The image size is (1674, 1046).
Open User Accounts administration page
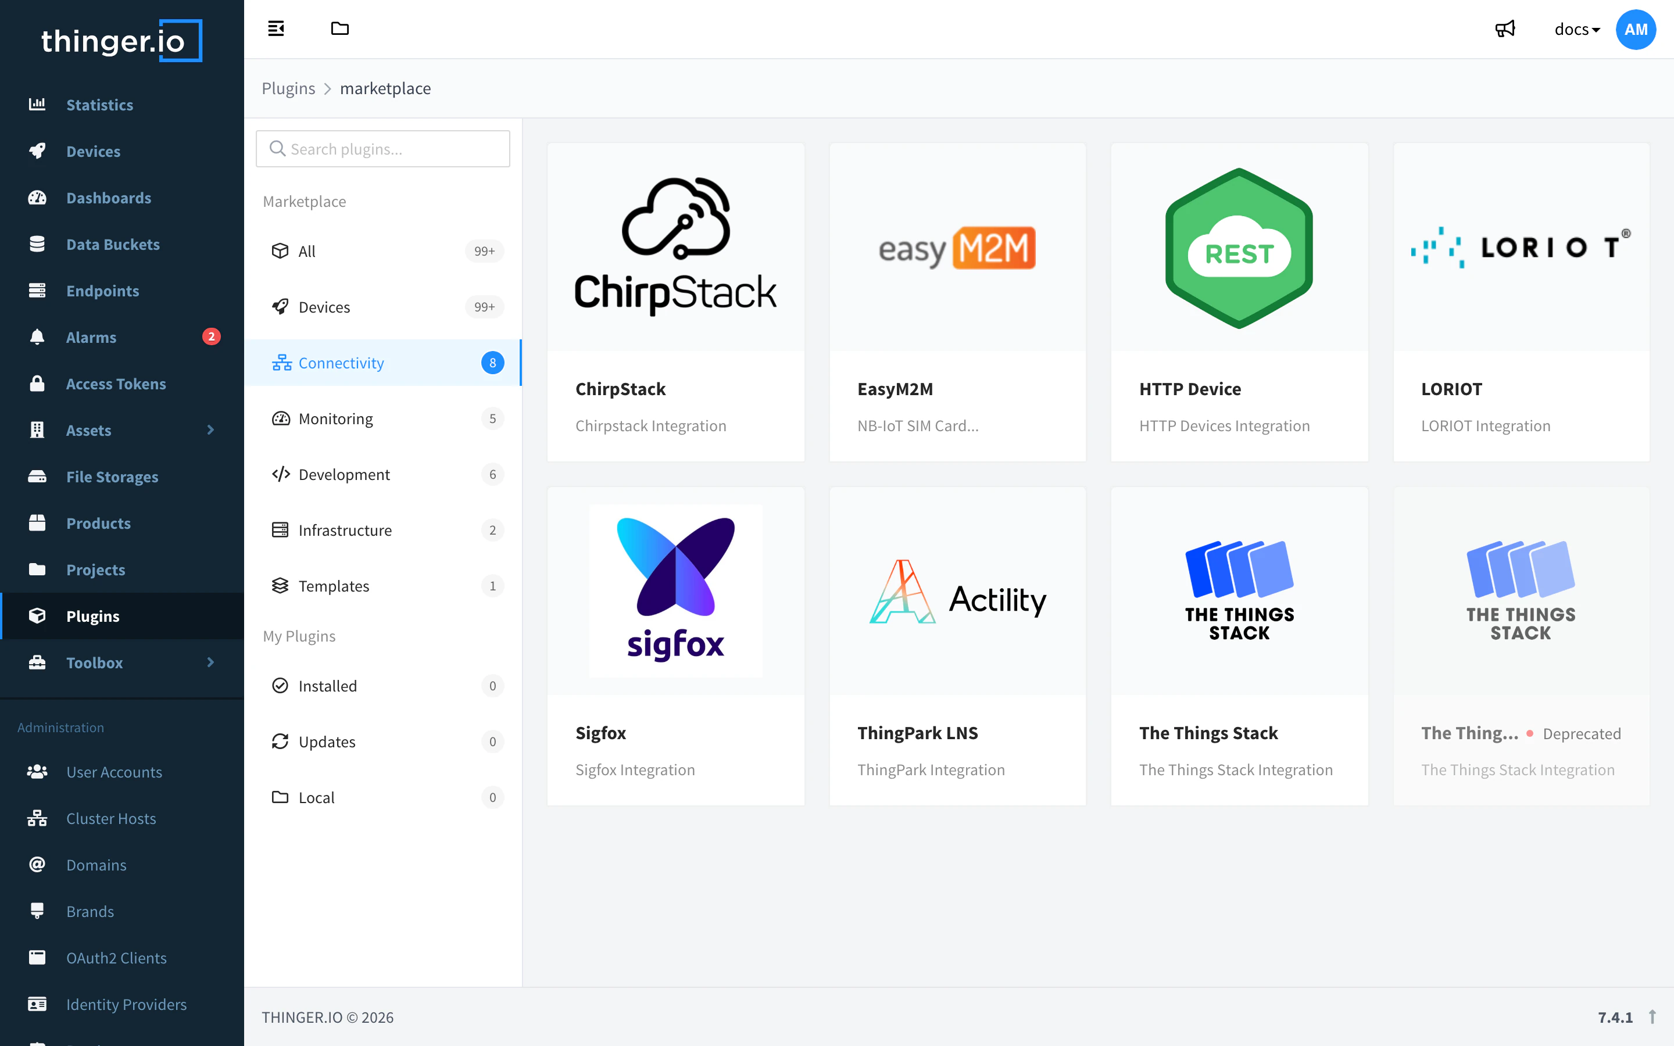tap(121, 771)
